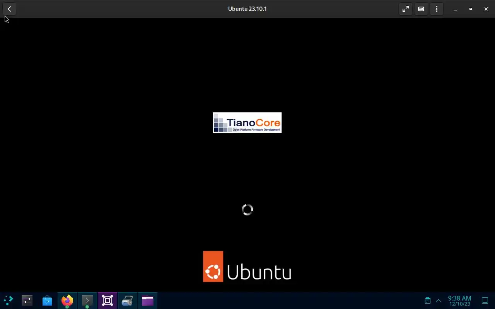Open the clock showing 9:38 AM

459,301
